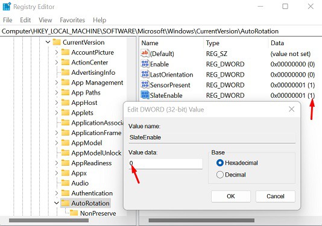Click the Authentication folder icon
322x226 pixels.
[x=65, y=193]
